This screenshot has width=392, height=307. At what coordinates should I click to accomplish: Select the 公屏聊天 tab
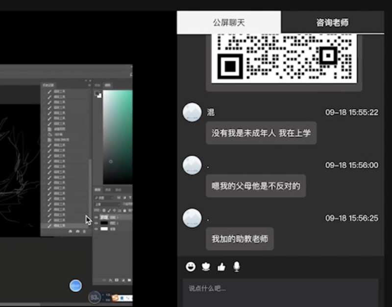(229, 22)
